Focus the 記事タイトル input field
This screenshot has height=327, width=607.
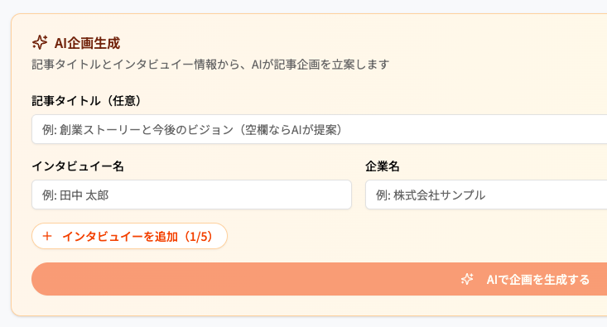click(x=319, y=129)
